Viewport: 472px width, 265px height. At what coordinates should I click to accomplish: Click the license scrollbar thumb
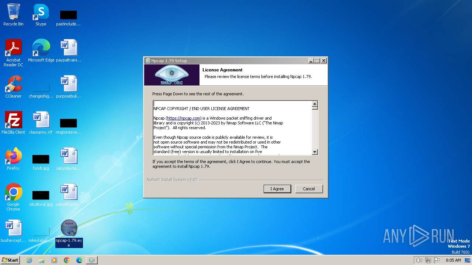(315, 108)
